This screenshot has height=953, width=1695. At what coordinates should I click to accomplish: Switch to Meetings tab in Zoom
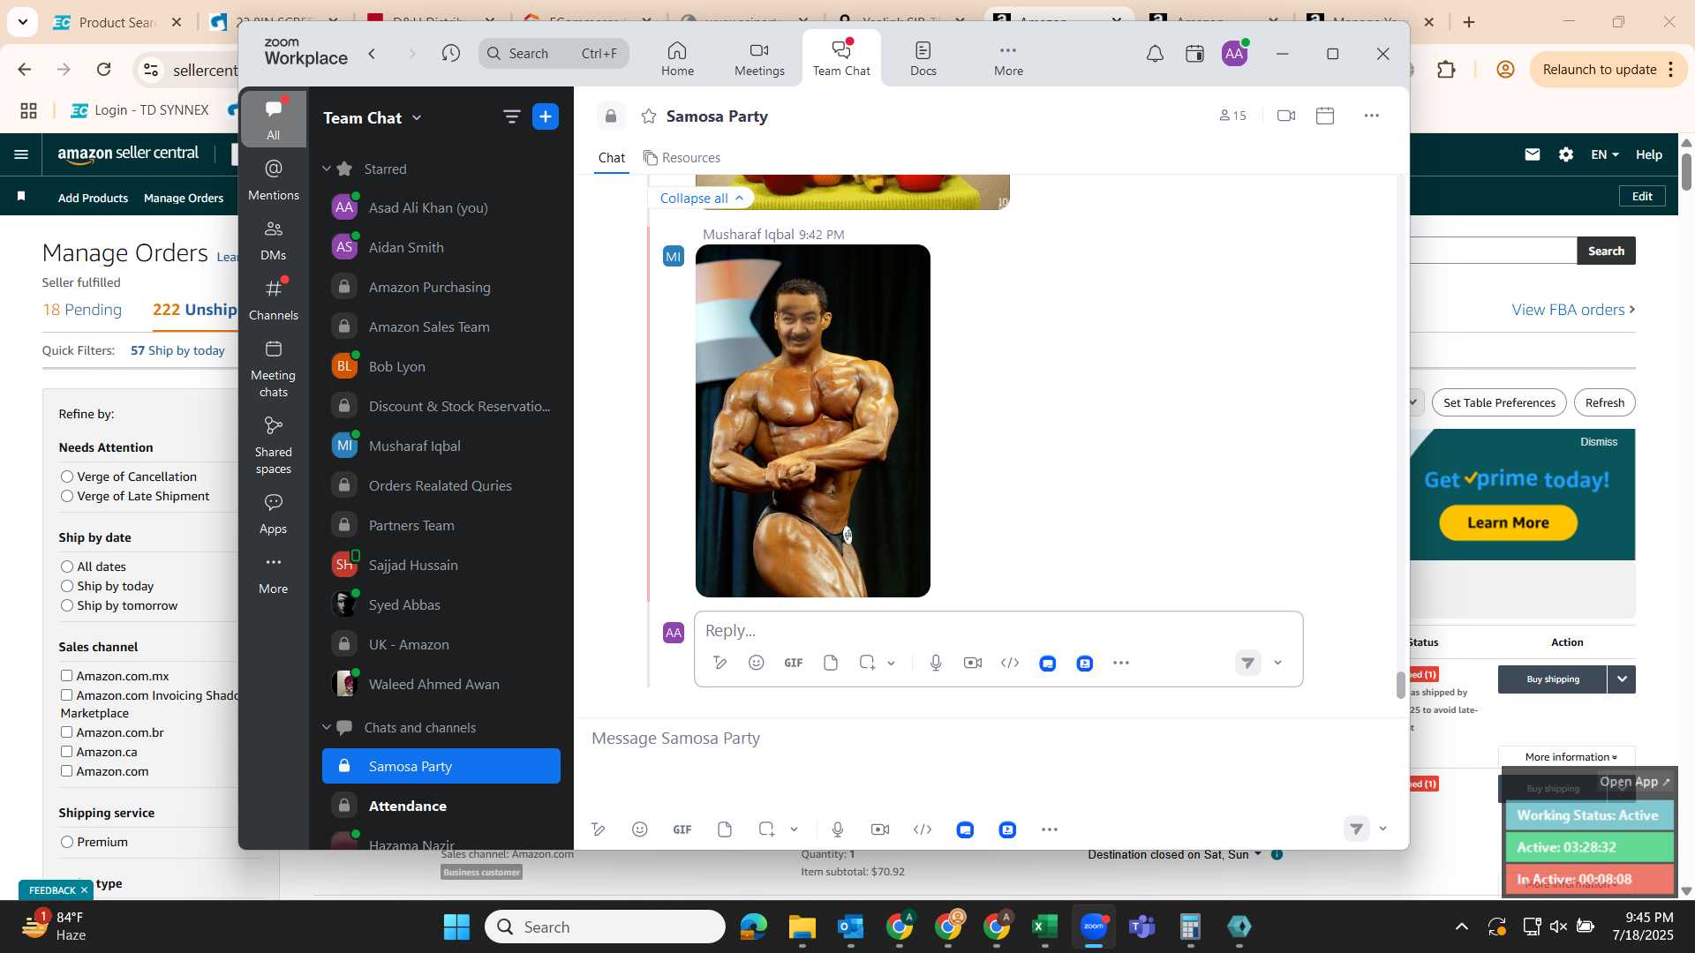[759, 58]
